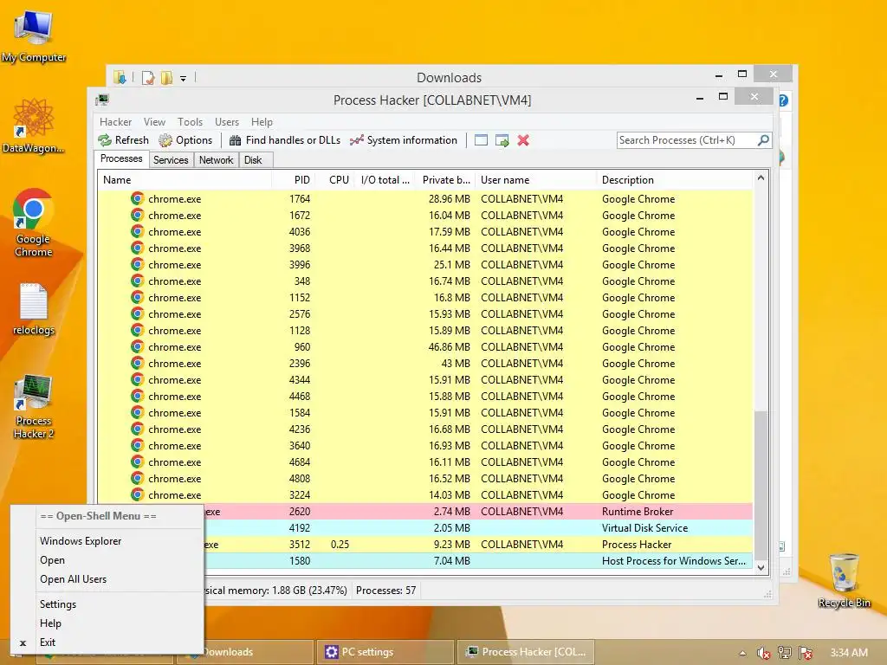Open System information graphs

[404, 140]
